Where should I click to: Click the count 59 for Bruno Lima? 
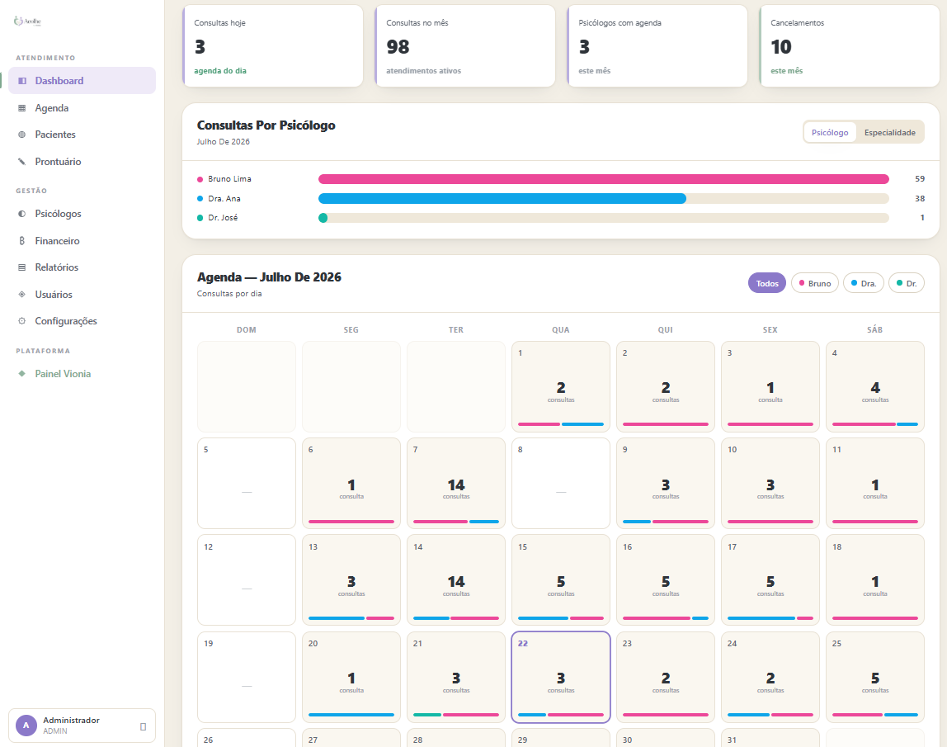[919, 179]
